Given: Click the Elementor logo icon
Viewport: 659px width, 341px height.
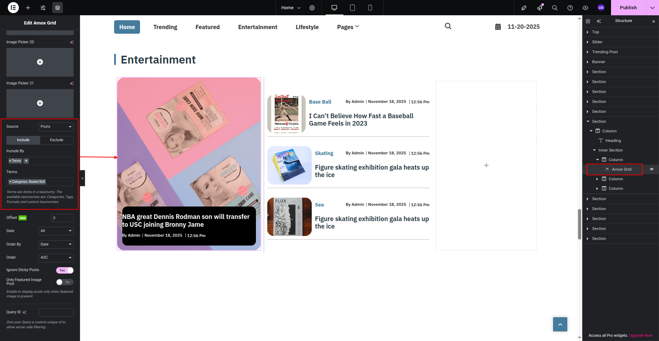Looking at the screenshot, I should coord(13,7).
